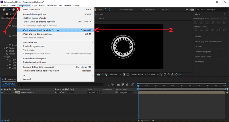Toggle the effects fx switch on Text Animation
This screenshot has width=229, height=122.
(63, 92)
